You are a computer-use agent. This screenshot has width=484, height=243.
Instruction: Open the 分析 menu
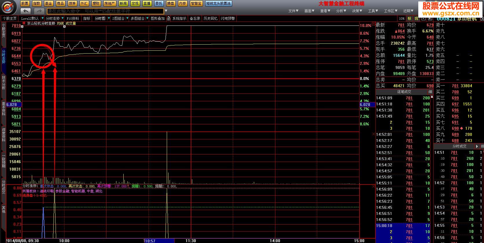[x=341, y=11]
